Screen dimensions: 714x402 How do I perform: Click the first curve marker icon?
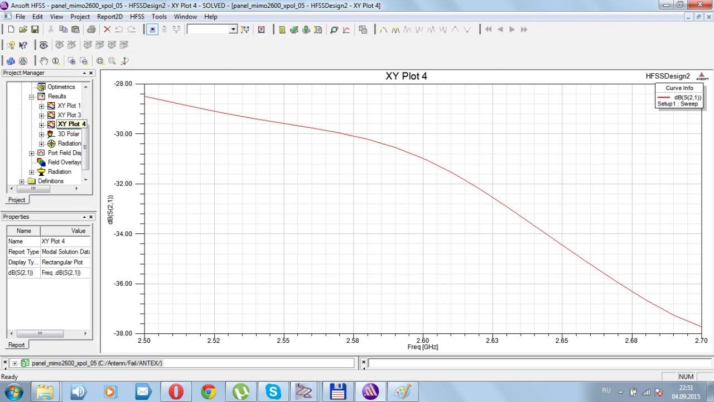(x=384, y=30)
